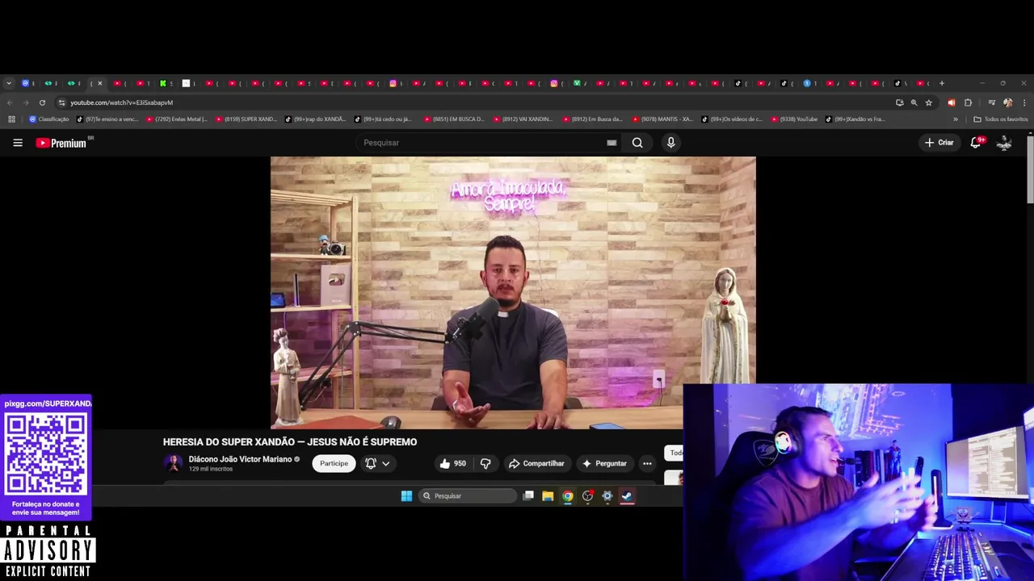Open the more actions ellipsis below video
Image resolution: width=1034 pixels, height=581 pixels.
click(647, 463)
